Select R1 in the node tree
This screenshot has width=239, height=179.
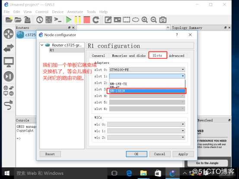point(52,50)
